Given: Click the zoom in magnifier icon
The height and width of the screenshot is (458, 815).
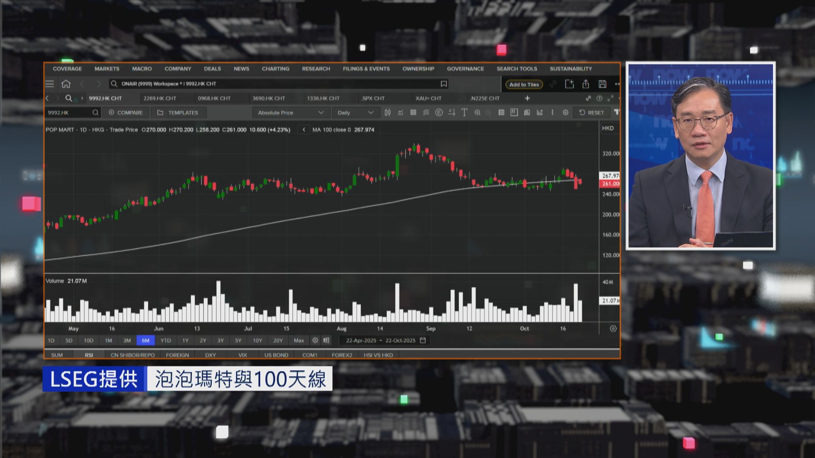Looking at the screenshot, I should (x=478, y=112).
